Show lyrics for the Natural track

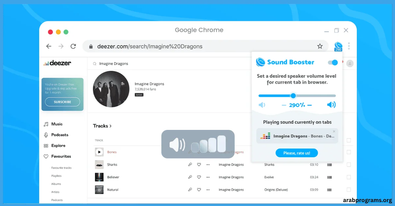pos(190,190)
